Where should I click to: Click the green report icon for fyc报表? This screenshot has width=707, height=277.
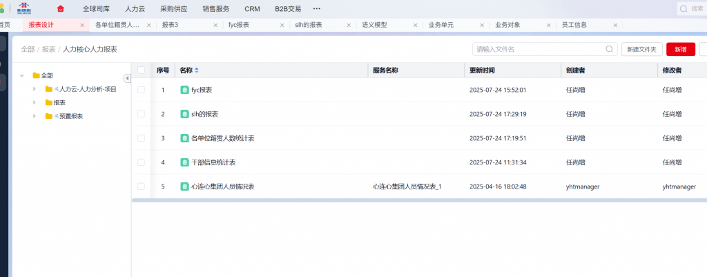tap(184, 90)
